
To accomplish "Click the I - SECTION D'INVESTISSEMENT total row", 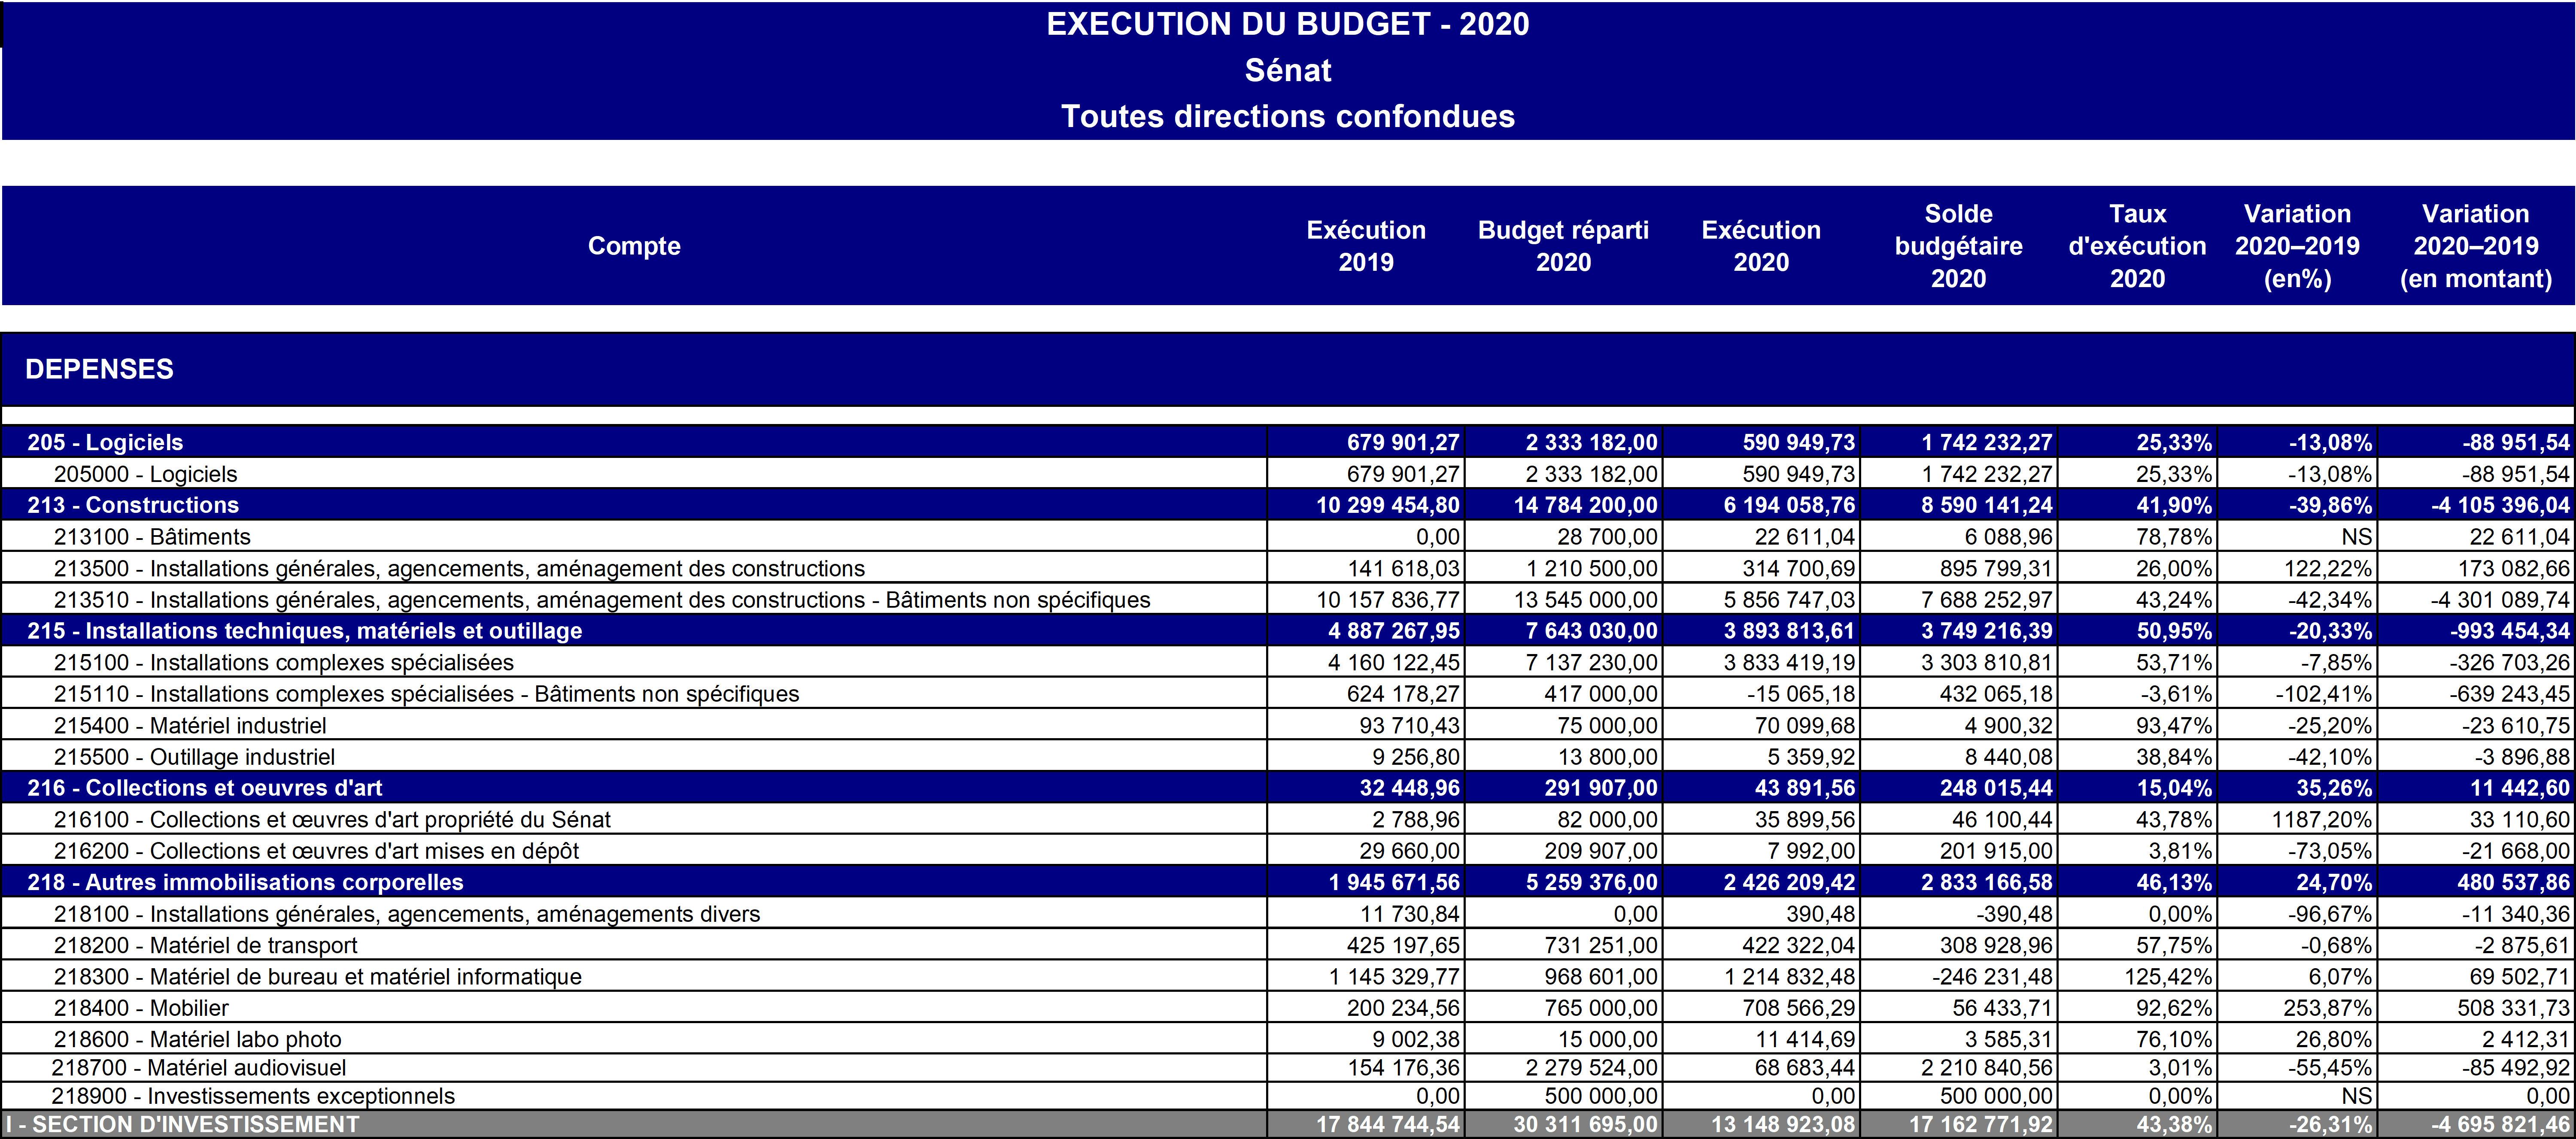I will 181,1125.
